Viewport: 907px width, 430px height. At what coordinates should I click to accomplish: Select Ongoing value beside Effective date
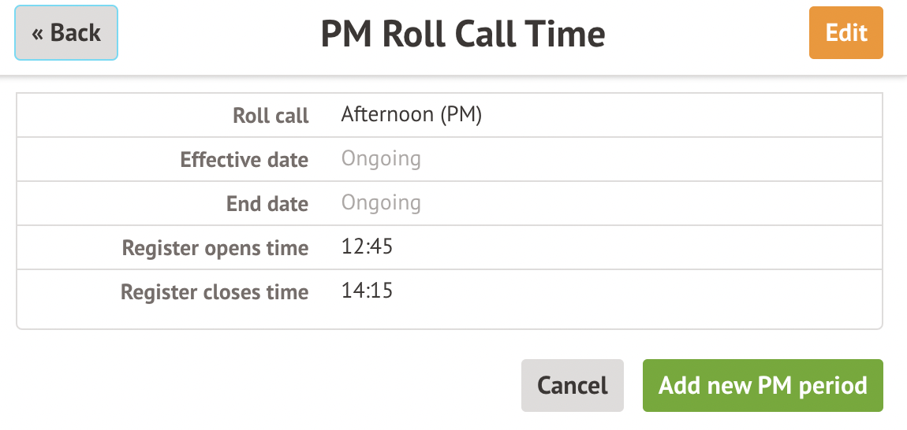coord(381,159)
